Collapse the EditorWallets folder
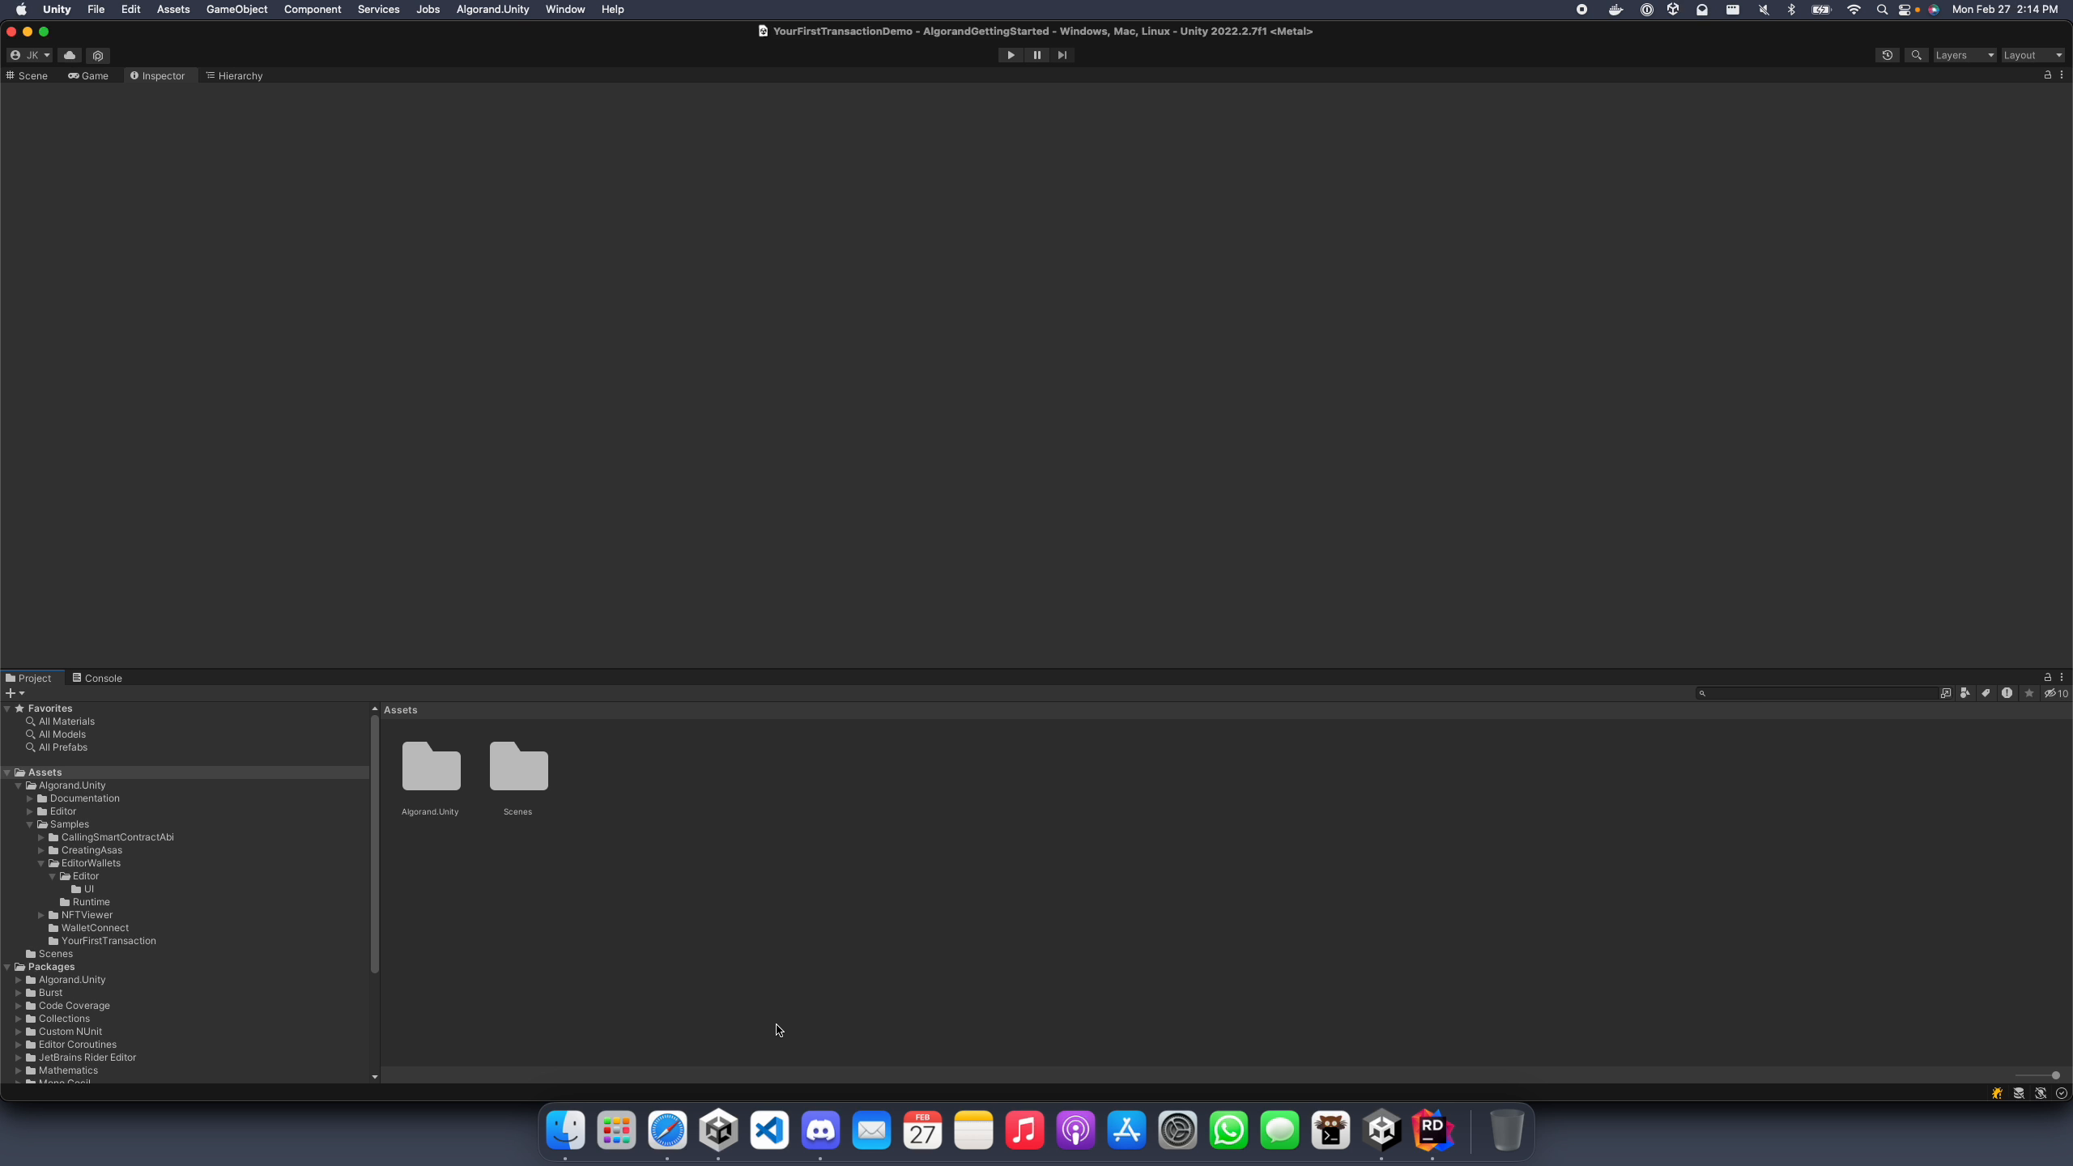2073x1166 pixels. pos(41,863)
